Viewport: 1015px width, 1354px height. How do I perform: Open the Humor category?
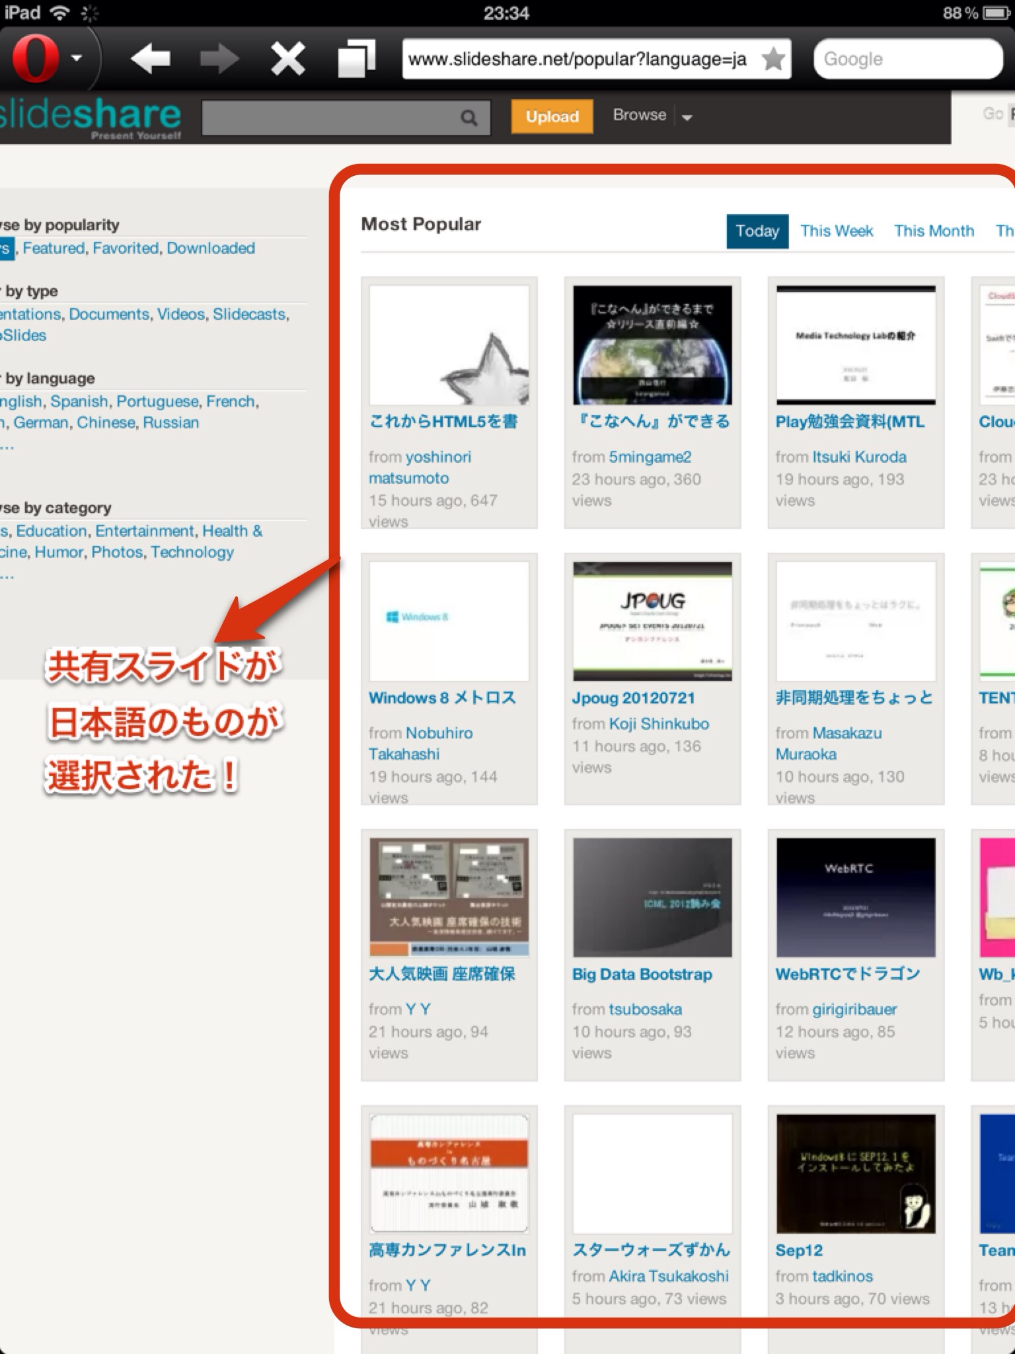59,552
